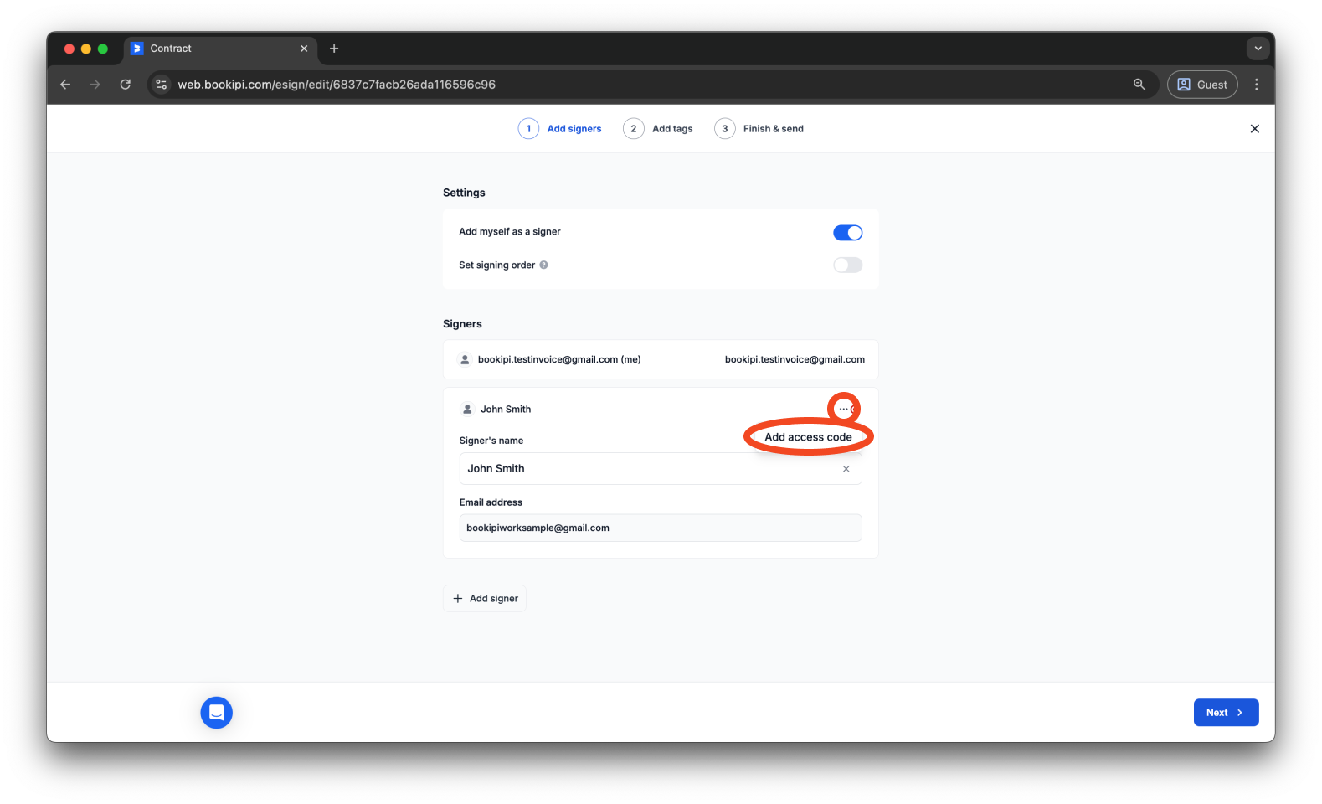1322x804 pixels.
Task: Proceed with the Next button
Action: 1226,713
